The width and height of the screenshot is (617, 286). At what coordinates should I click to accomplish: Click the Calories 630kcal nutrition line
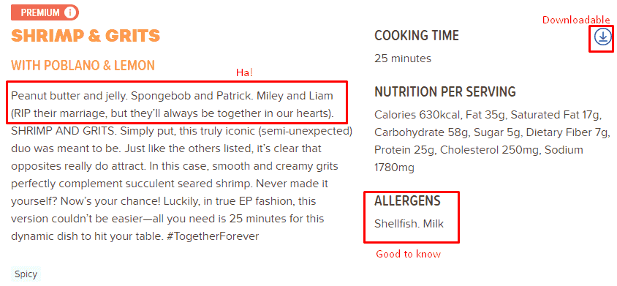click(417, 115)
